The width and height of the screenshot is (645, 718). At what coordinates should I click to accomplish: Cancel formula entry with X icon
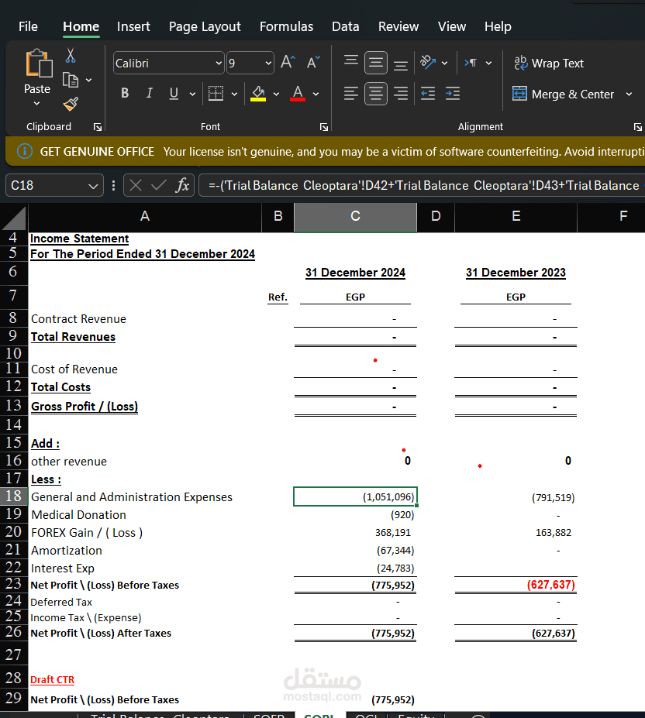[135, 185]
